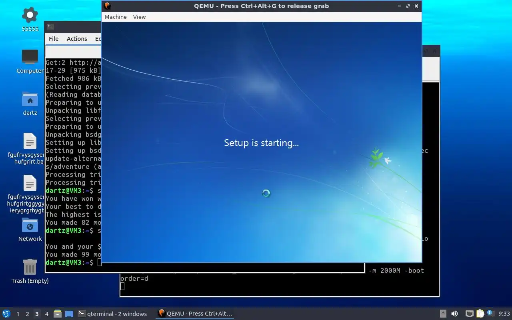Open the clipboard manager tray icon
The image size is (512, 320).
[x=480, y=314]
